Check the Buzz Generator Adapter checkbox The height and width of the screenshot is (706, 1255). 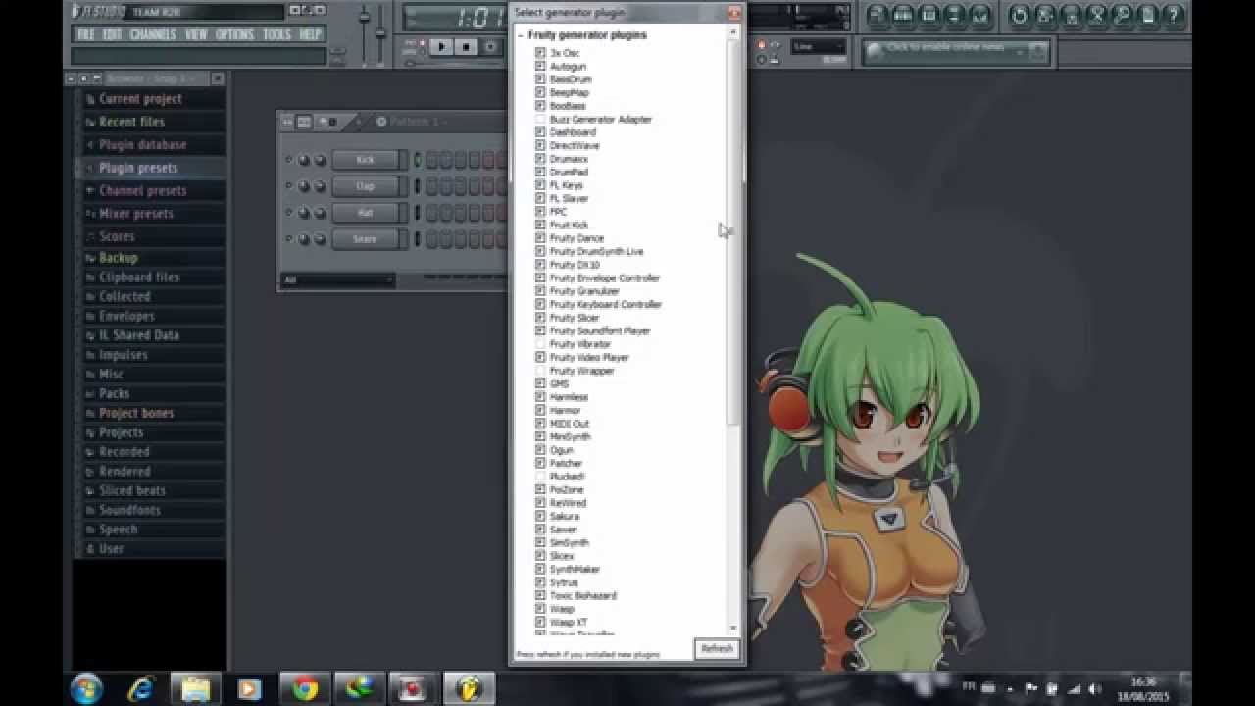(540, 119)
